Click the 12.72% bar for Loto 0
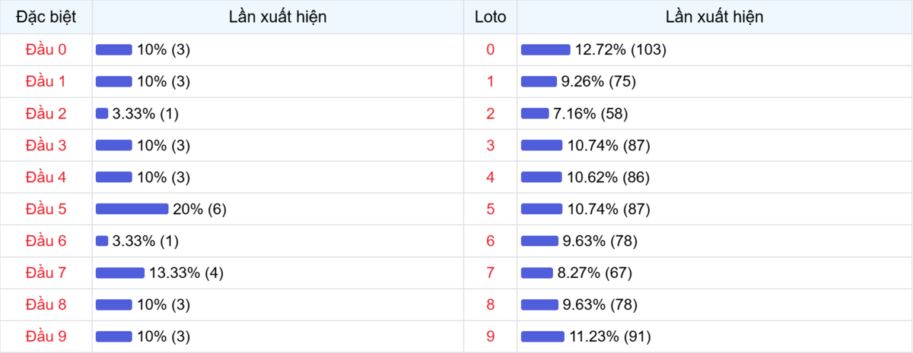913x353 pixels. tap(546, 49)
